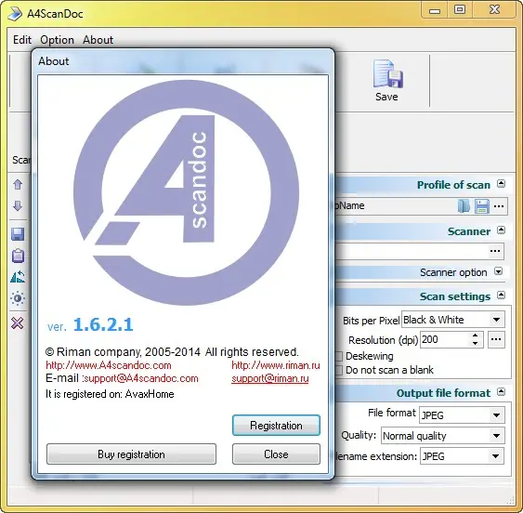Collapse the Output file format section
This screenshot has width=523, height=513.
pos(501,391)
